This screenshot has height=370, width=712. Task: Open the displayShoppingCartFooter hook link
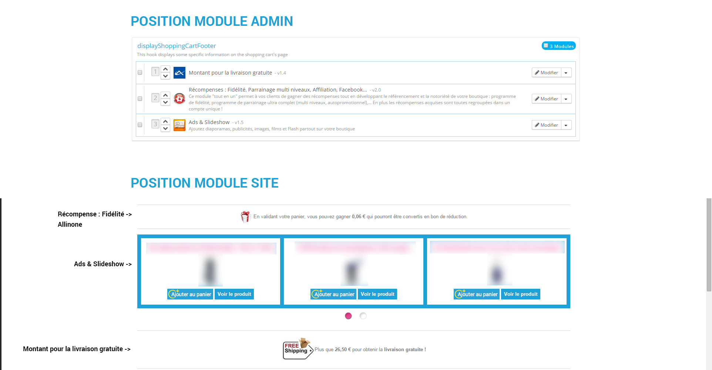pyautogui.click(x=177, y=46)
